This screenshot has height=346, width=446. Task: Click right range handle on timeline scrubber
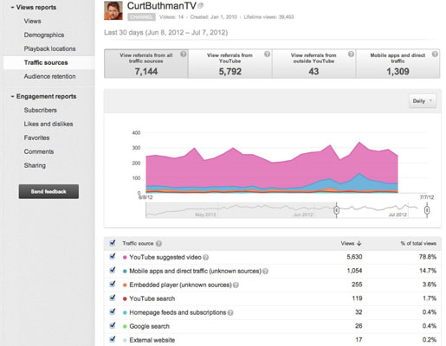pos(427,210)
